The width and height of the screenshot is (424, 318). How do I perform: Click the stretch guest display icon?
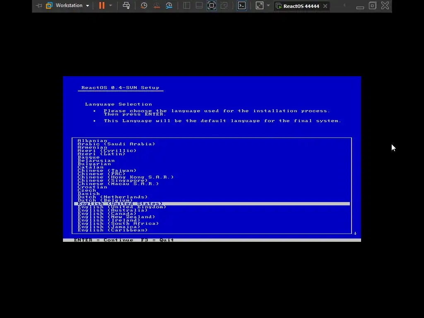click(x=259, y=5)
